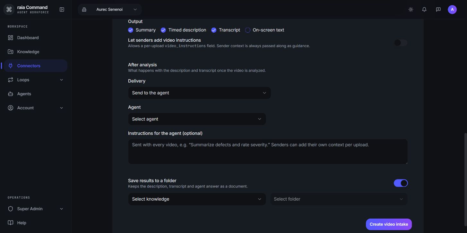Open the Delivery dropdown

[199, 93]
